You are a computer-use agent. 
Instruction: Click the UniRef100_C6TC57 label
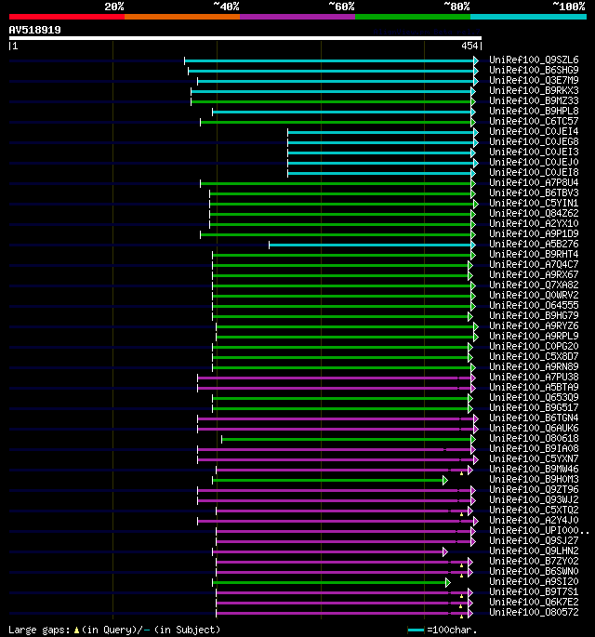(534, 122)
